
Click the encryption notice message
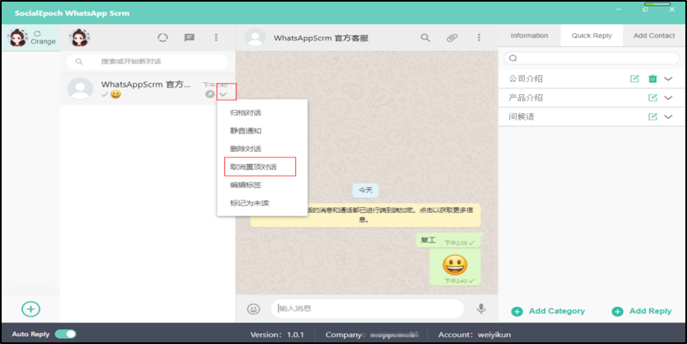coord(365,214)
